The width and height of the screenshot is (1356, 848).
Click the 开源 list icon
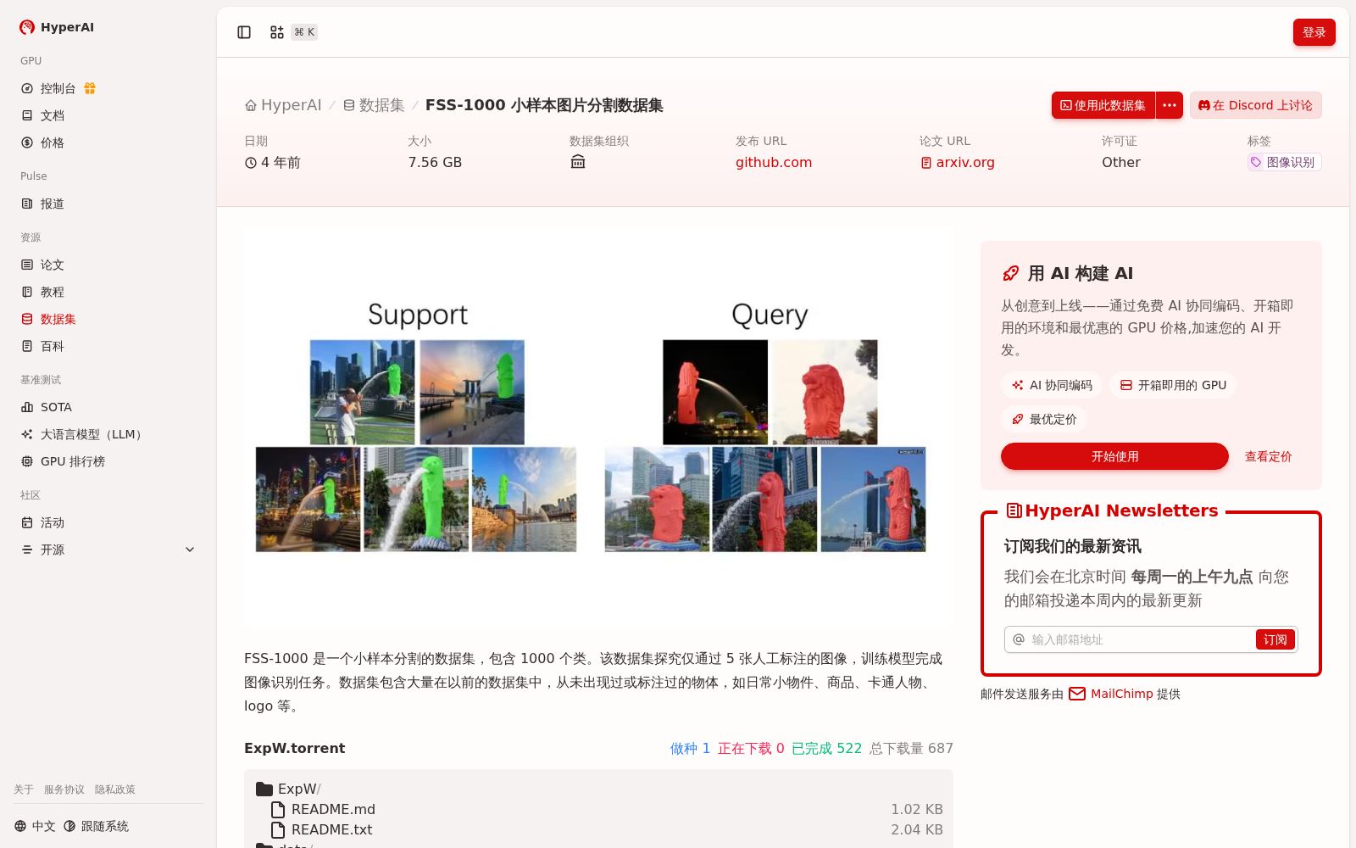pos(27,550)
